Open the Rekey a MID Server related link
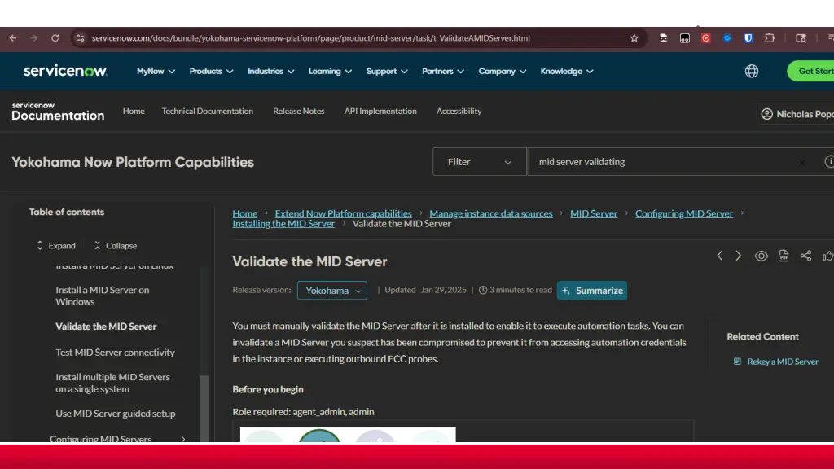 pos(783,362)
